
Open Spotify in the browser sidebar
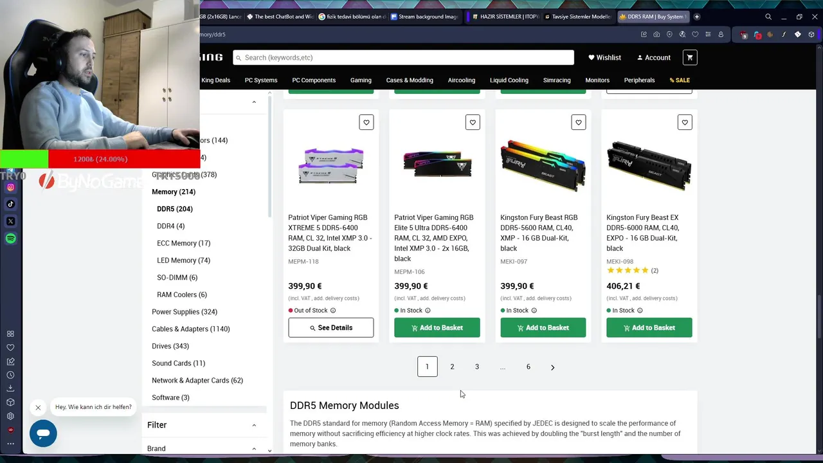point(10,239)
